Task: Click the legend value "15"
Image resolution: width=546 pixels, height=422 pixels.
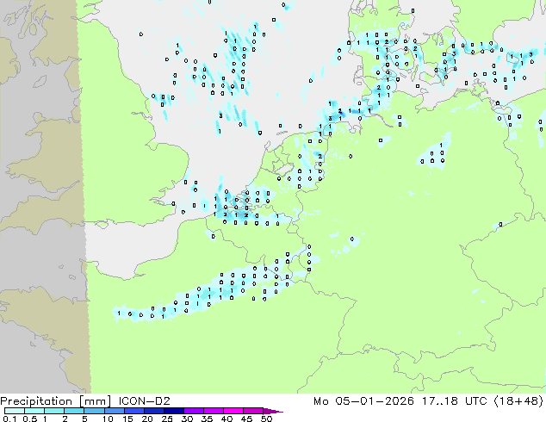Action: coord(127,419)
